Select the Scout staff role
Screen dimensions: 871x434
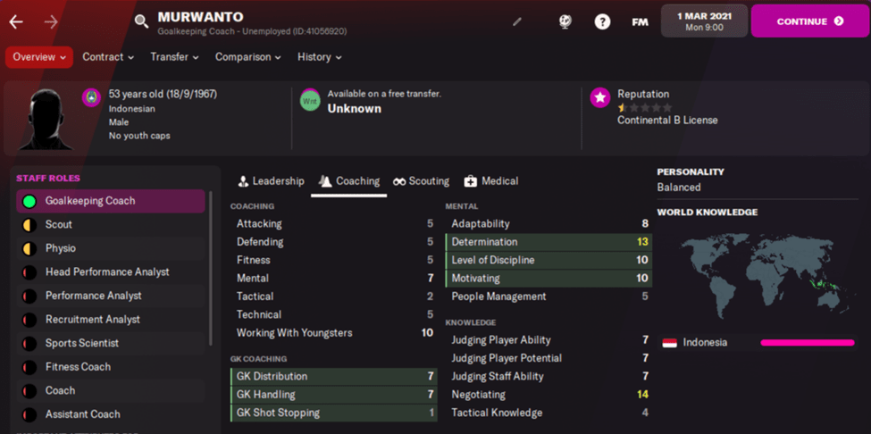point(110,225)
